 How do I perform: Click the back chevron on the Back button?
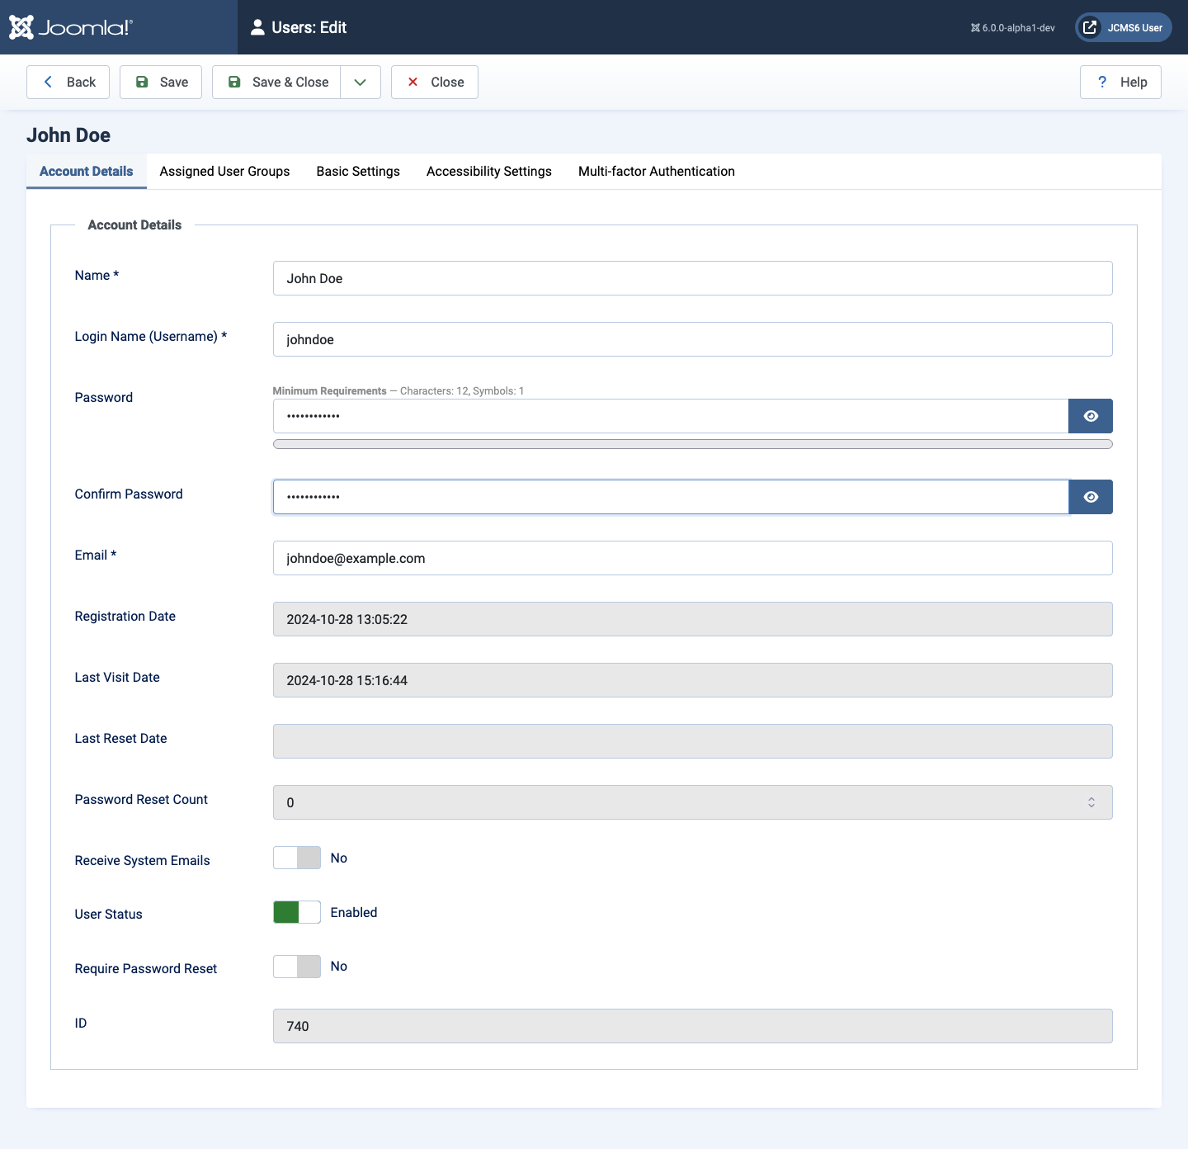click(x=49, y=82)
